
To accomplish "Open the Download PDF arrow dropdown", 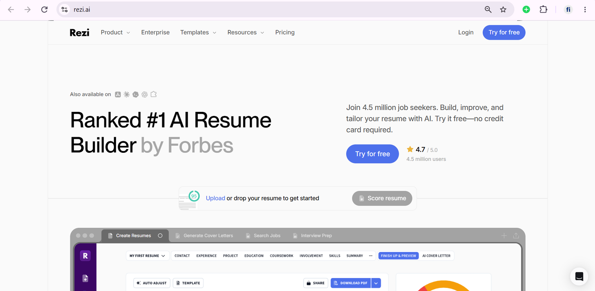I will 376,283.
